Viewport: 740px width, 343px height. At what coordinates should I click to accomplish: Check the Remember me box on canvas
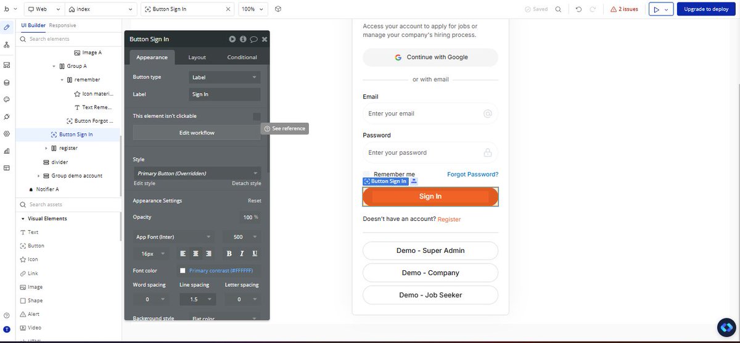(366, 175)
